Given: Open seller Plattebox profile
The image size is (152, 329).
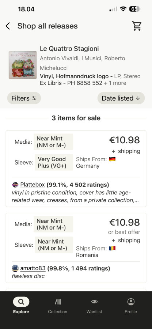Looking at the screenshot, I should (33, 185).
